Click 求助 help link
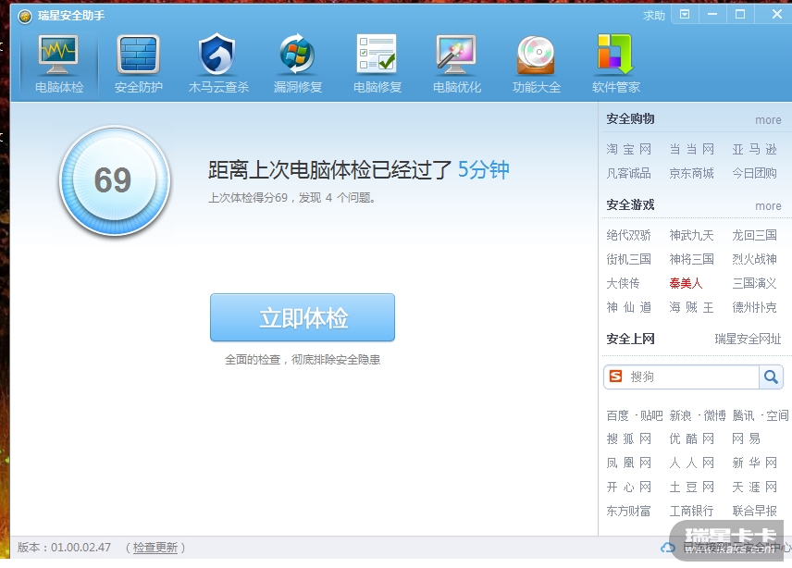The height and width of the screenshot is (568, 792). pyautogui.click(x=654, y=15)
